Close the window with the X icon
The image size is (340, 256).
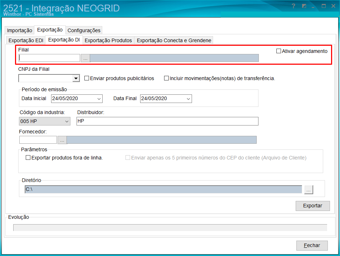[x=334, y=6]
